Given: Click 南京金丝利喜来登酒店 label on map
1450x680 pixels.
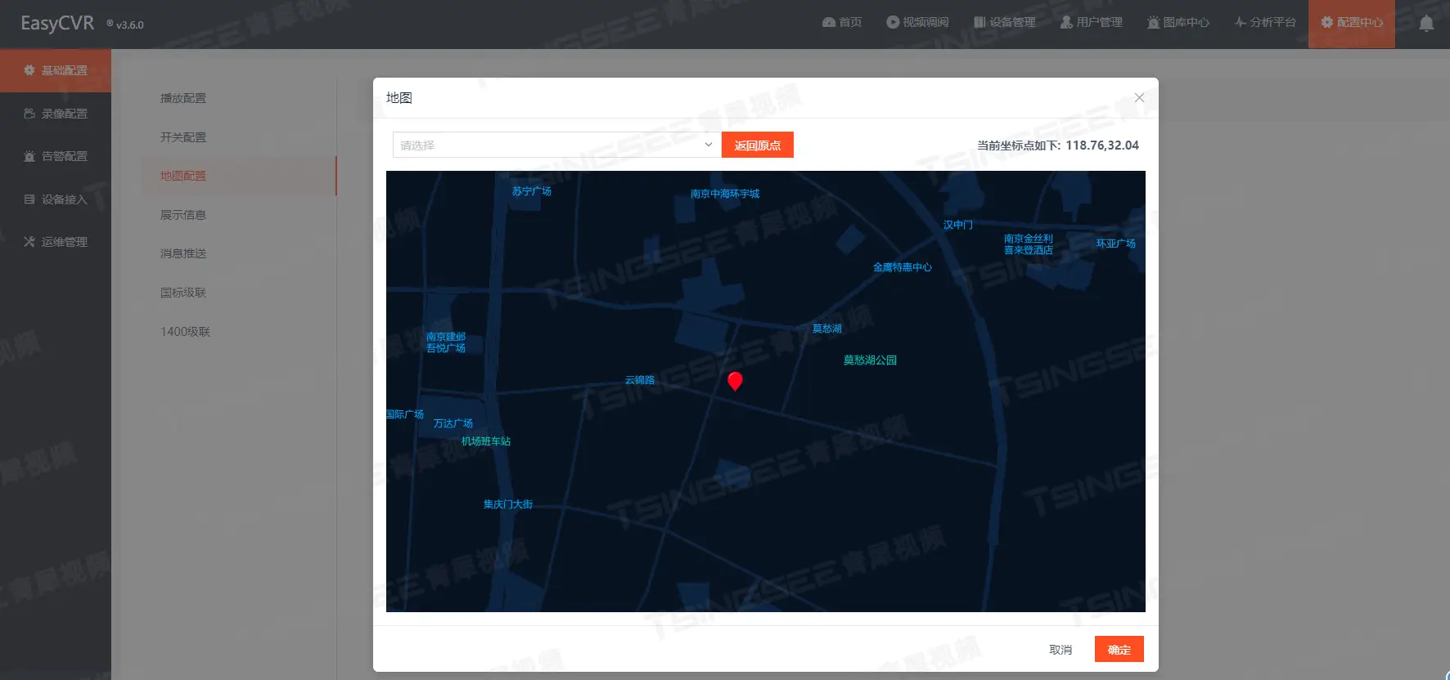Looking at the screenshot, I should coord(1029,244).
